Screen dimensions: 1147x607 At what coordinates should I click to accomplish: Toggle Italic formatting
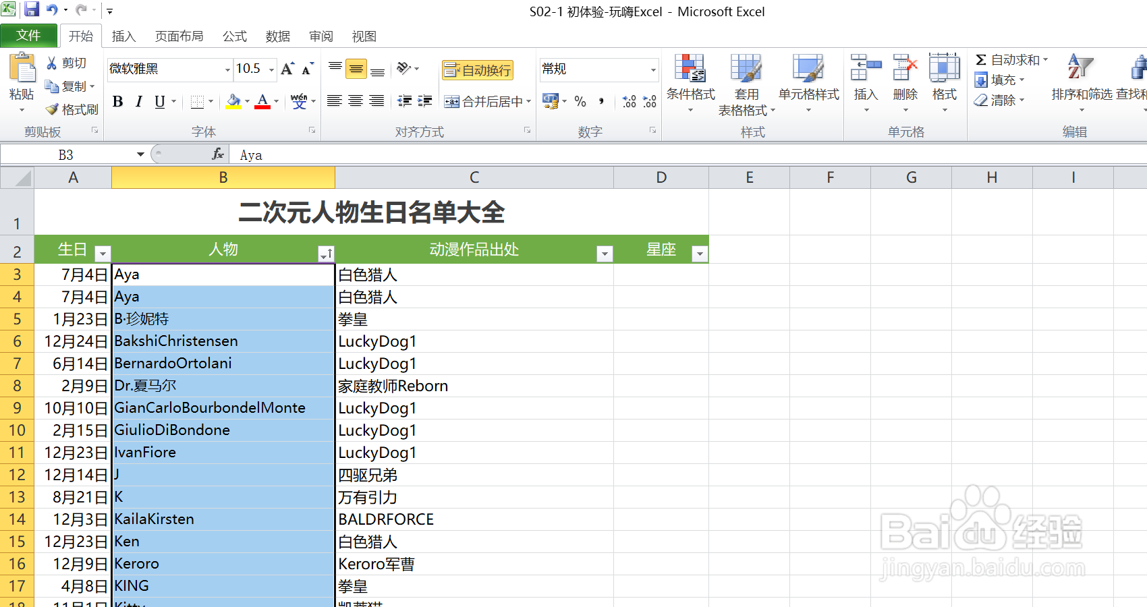coord(139,102)
